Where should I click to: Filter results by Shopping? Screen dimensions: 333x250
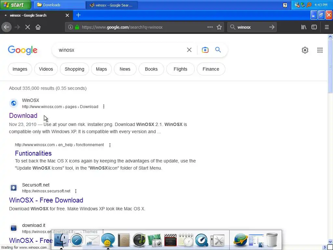click(x=74, y=69)
